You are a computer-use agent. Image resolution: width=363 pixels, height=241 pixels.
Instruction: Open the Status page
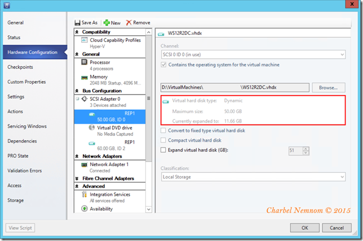(x=35, y=38)
